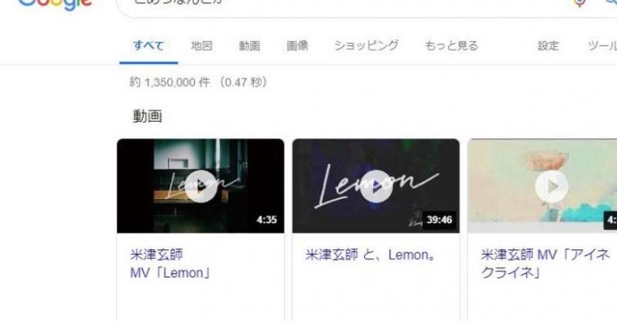Image resolution: width=617 pixels, height=321 pixels.
Task: Open the 米津玄師 と、Lemon。 link
Action: click(371, 255)
